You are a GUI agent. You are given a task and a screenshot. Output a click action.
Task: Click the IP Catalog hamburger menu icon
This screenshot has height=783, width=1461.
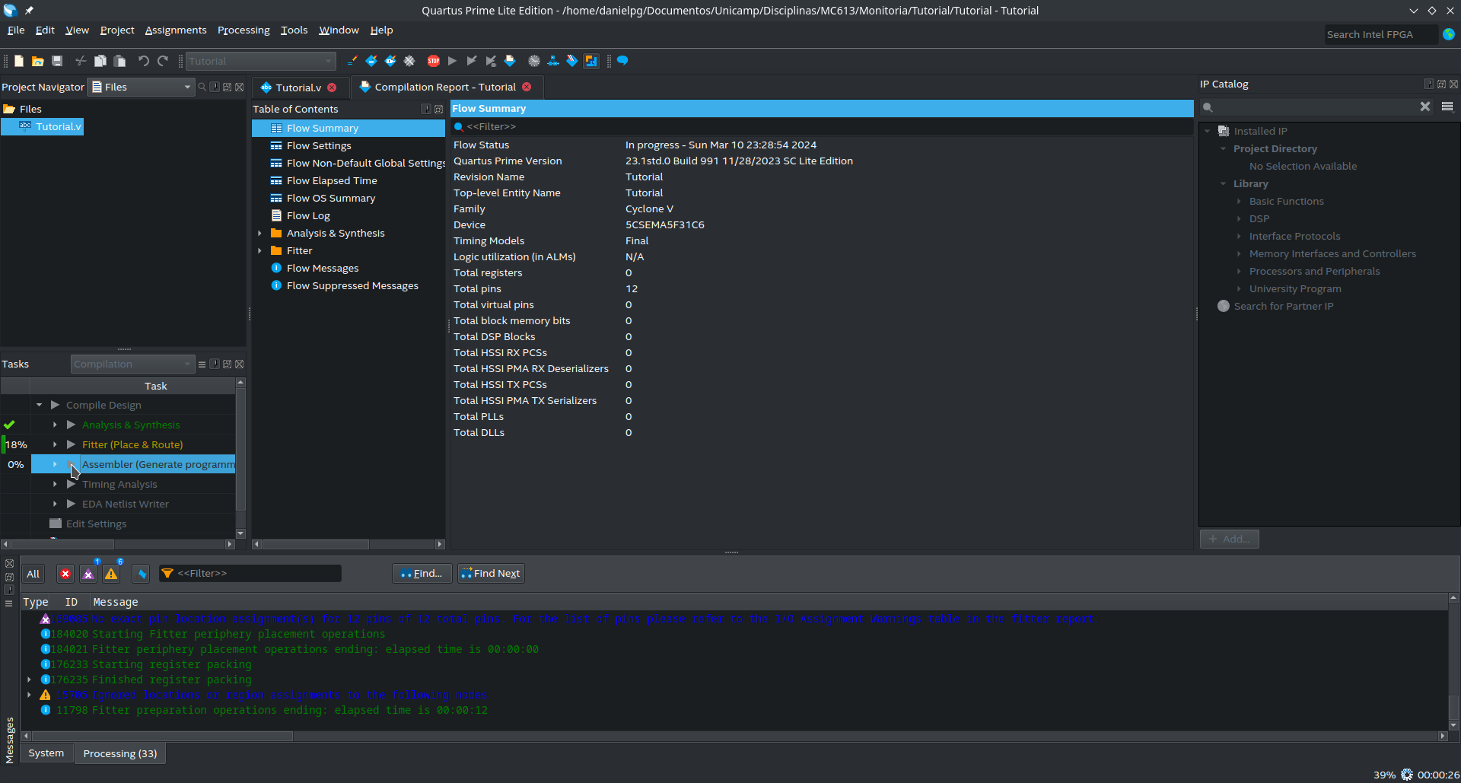[x=1447, y=107]
